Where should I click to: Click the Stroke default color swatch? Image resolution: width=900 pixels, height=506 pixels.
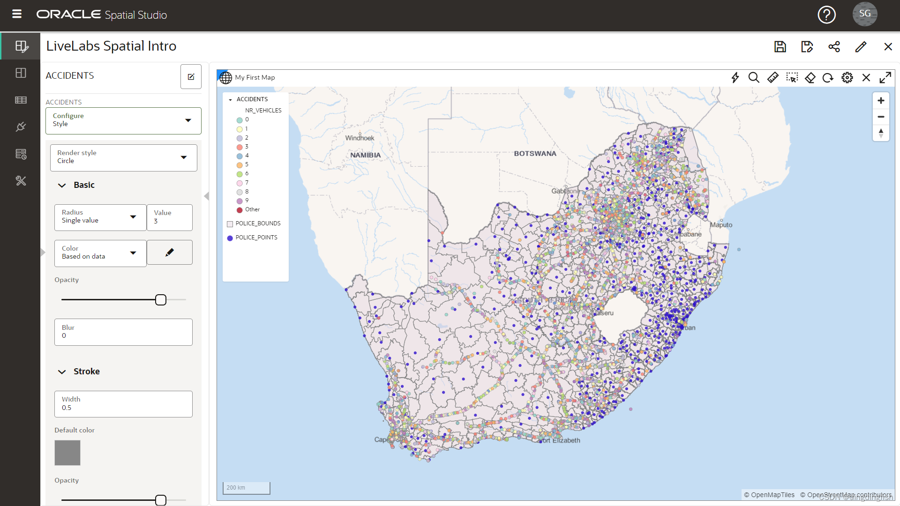(67, 453)
